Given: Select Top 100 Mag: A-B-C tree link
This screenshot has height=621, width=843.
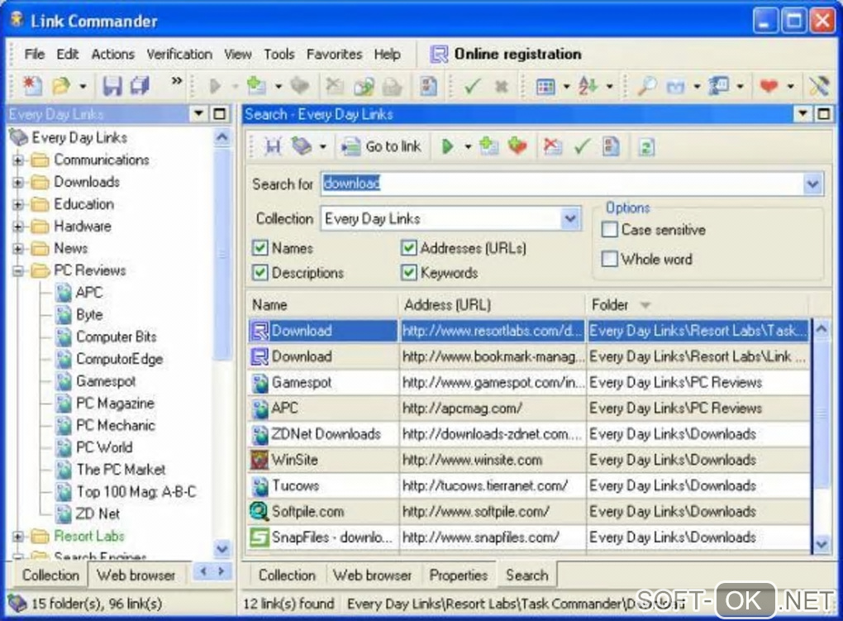Looking at the screenshot, I should coord(136,491).
